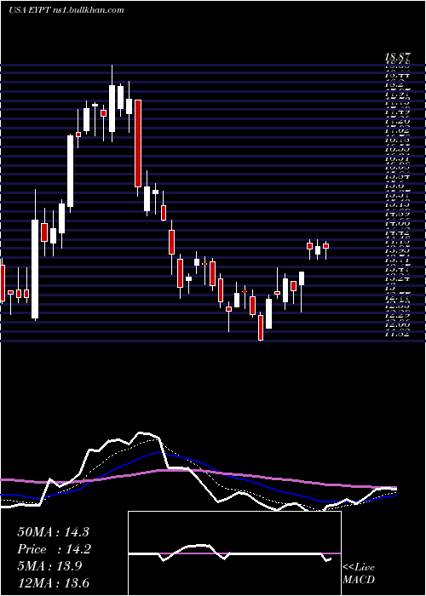The height and width of the screenshot is (596, 426).
Task: Click the tallest white candle at chart left
Action: click(x=35, y=269)
